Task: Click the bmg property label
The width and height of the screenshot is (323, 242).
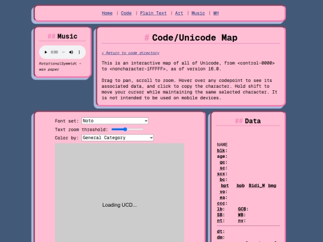Action: 272,186
